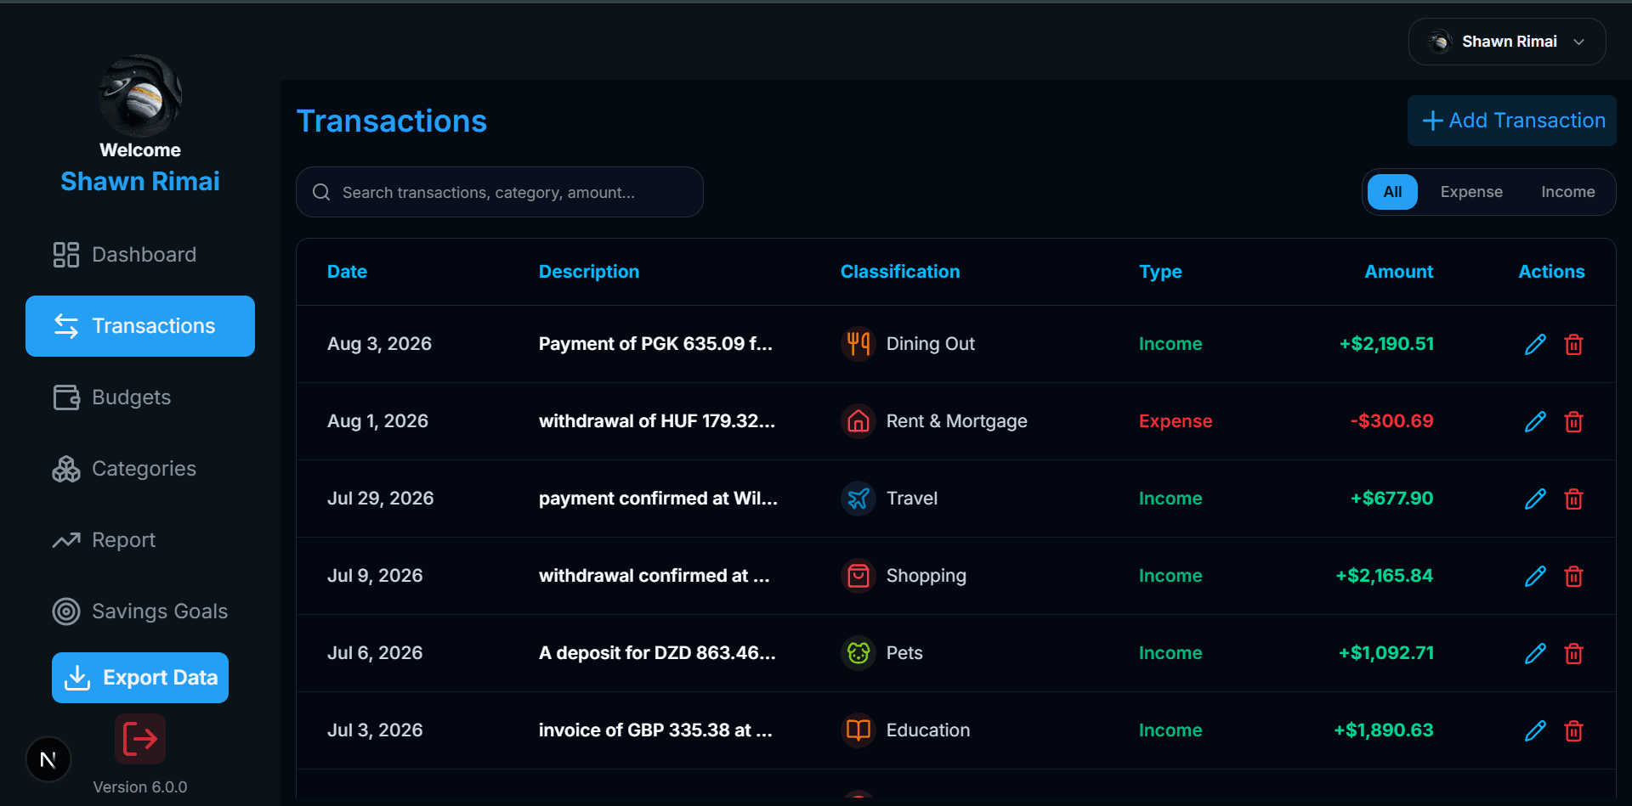Screen dimensions: 1632x806
Task: Click the Rent & Mortgage house icon
Action: [x=858, y=421]
